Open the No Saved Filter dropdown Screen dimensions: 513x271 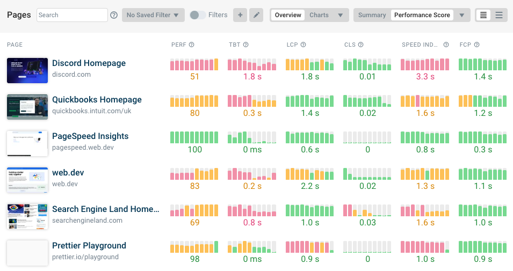pyautogui.click(x=153, y=15)
